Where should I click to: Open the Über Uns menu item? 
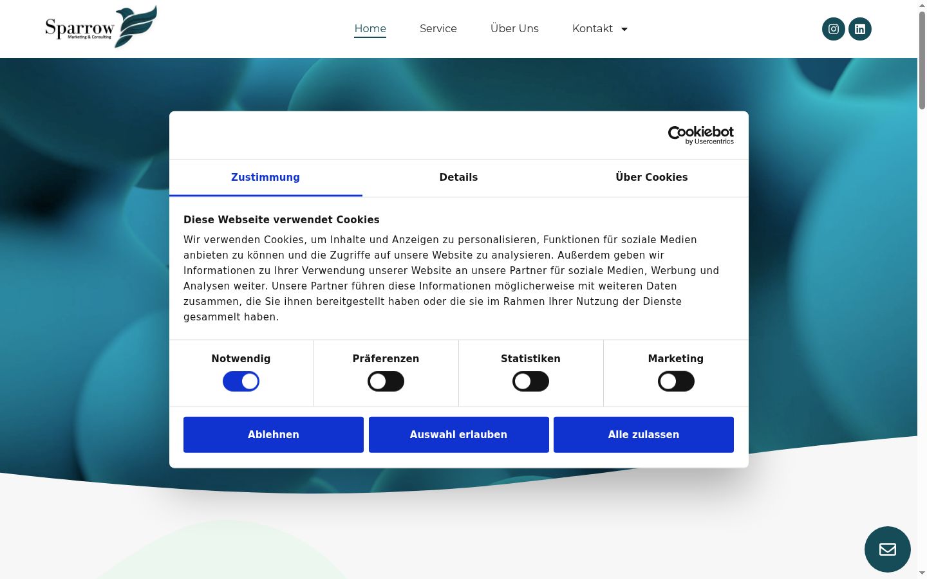point(514,29)
